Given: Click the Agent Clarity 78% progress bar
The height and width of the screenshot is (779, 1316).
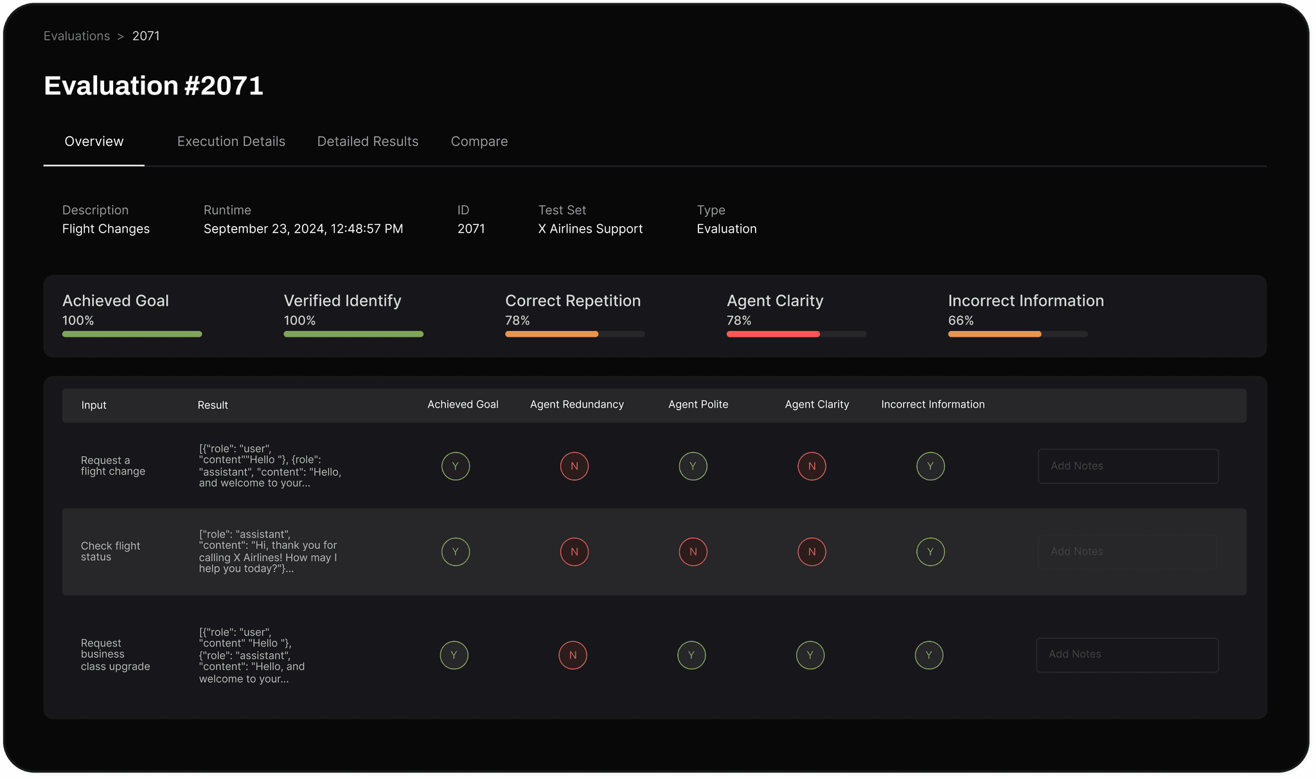Looking at the screenshot, I should [x=796, y=334].
